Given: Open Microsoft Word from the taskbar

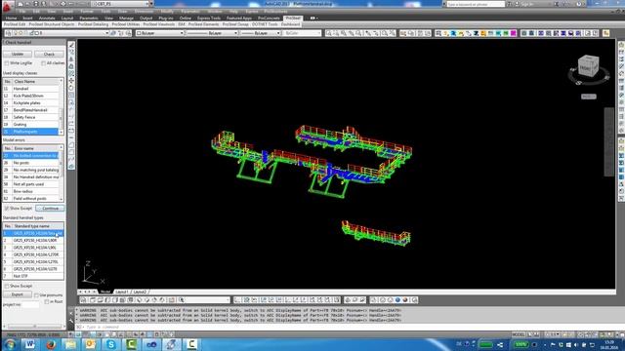Looking at the screenshot, I should [x=30, y=344].
